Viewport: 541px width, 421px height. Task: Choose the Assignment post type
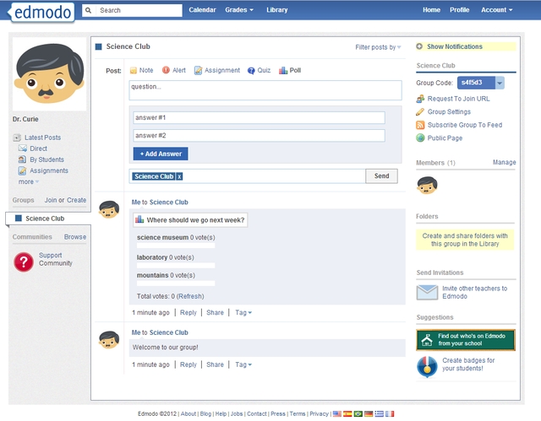(x=216, y=71)
